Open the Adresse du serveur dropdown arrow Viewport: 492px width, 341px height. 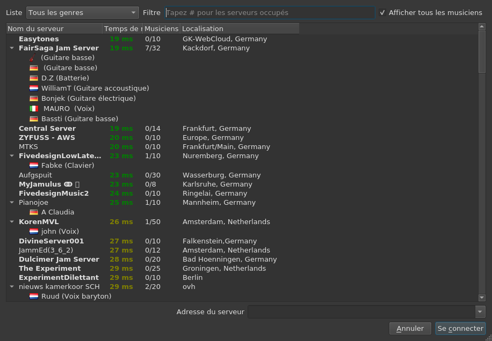coord(480,312)
